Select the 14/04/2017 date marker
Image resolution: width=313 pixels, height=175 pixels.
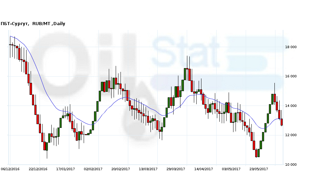(x=204, y=169)
